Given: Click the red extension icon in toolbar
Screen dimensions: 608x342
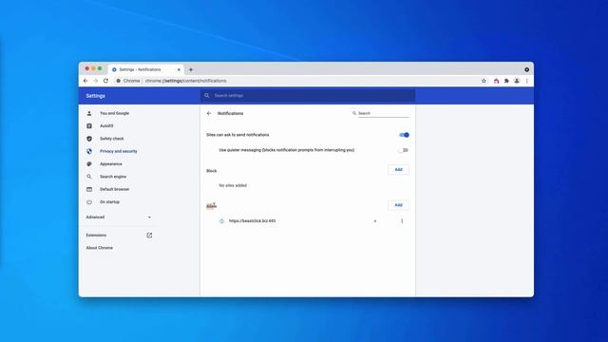Looking at the screenshot, I should pos(496,81).
